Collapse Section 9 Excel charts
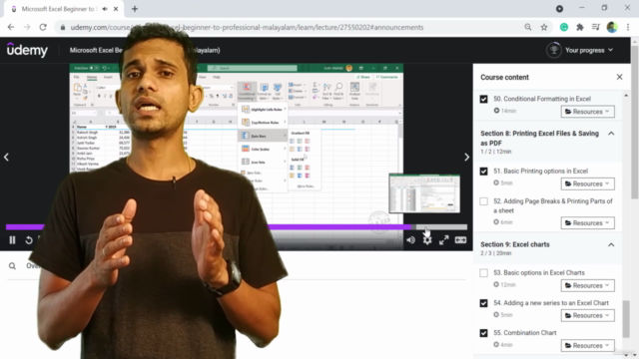The image size is (639, 359). click(611, 244)
